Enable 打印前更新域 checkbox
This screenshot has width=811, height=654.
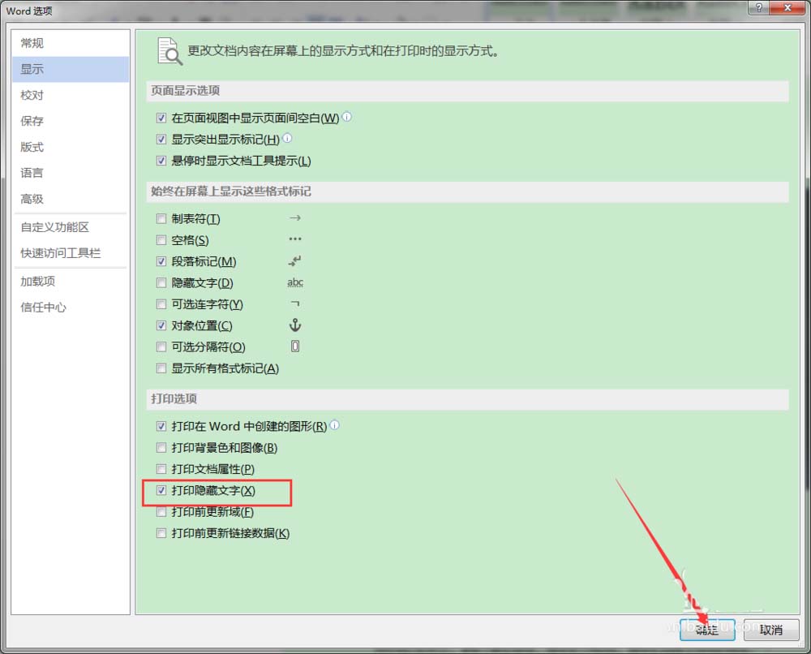161,512
